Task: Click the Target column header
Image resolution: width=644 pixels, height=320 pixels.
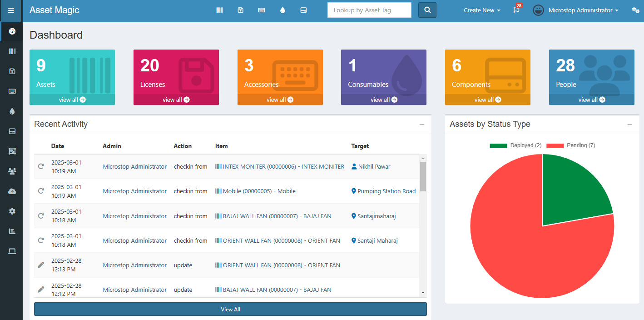Action: 360,146
